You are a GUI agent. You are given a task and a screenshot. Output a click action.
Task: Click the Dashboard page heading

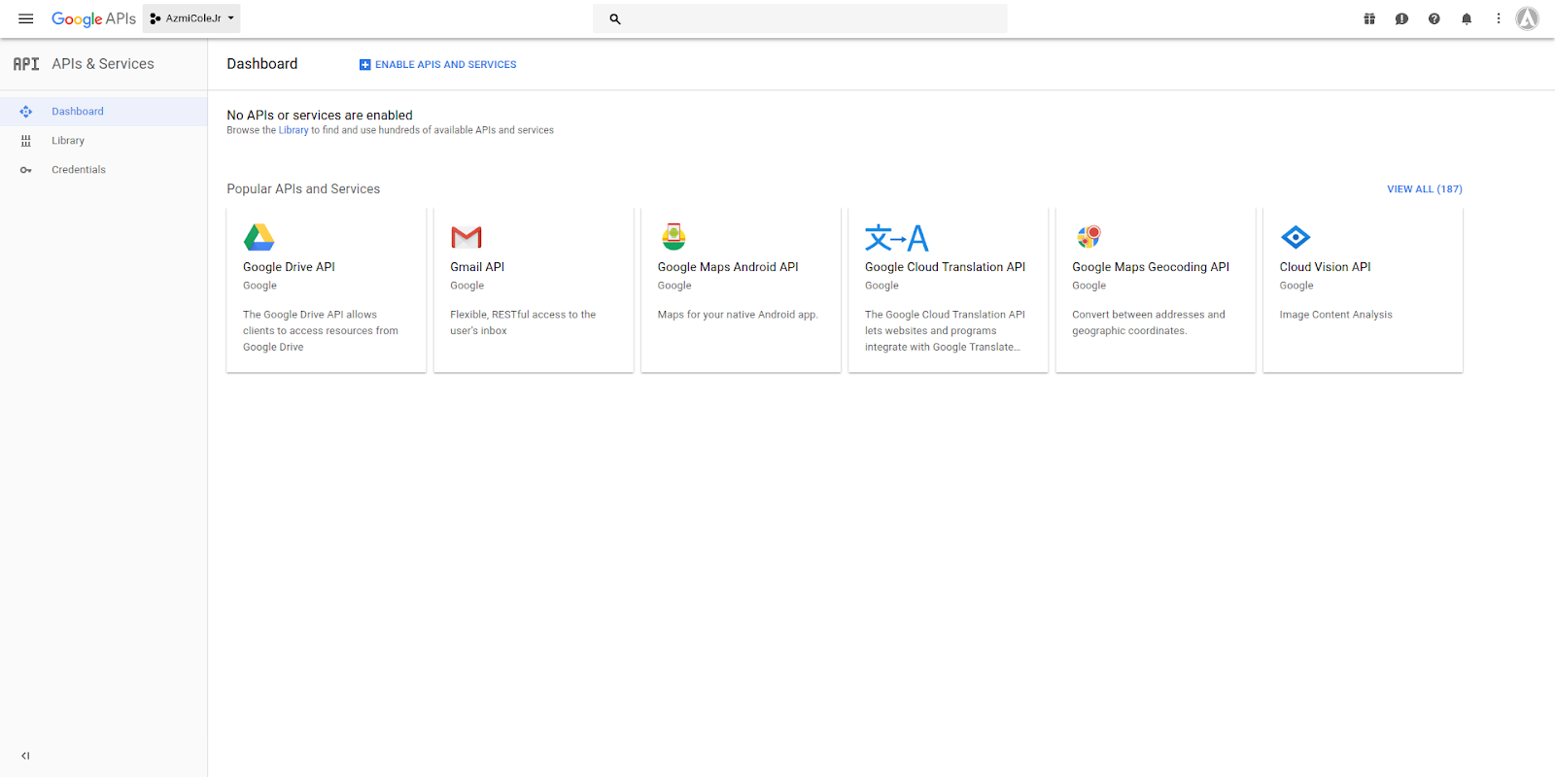tap(262, 64)
